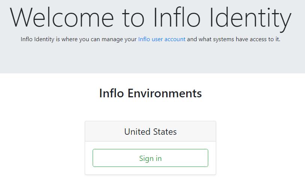This screenshot has height=189, width=305.
Task: Select the United States card header
Action: [x=150, y=132]
